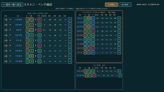Click left arrow on 岩本 out-of-bench row
Image resolution: width=164 pixels, height=92 pixels.
tap(120, 75)
